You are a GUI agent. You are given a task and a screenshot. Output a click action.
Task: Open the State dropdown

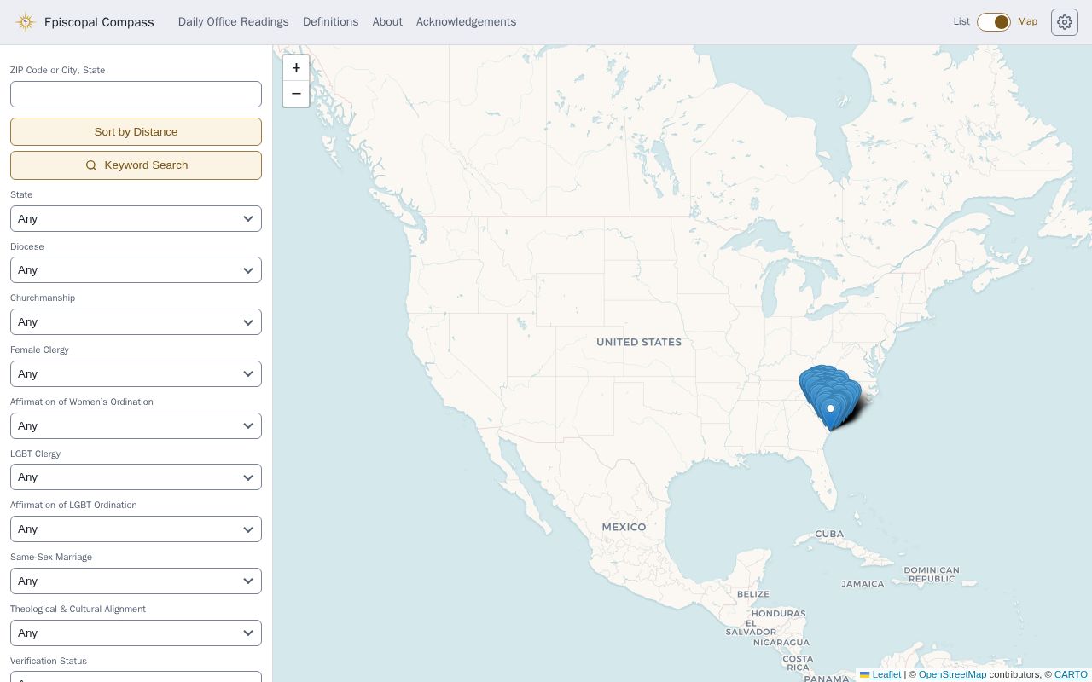point(136,218)
